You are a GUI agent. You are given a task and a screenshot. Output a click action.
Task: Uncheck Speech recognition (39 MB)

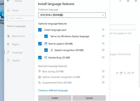(x=46, y=50)
